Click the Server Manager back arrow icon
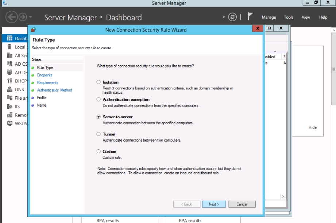The width and height of the screenshot is (336, 223). (11, 17)
